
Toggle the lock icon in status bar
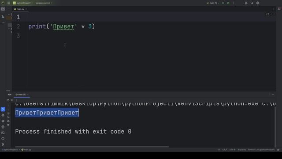tap(278, 150)
